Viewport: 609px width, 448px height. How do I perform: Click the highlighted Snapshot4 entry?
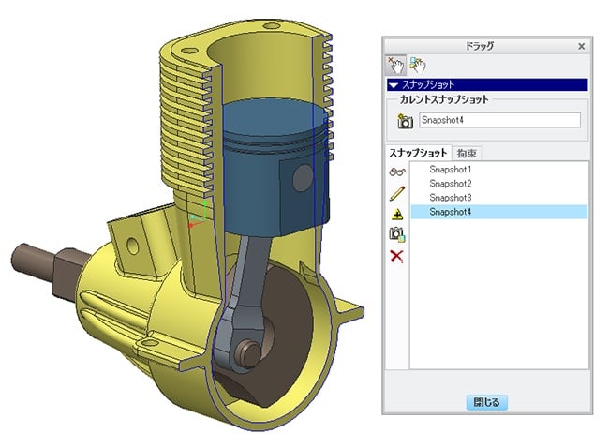click(450, 213)
